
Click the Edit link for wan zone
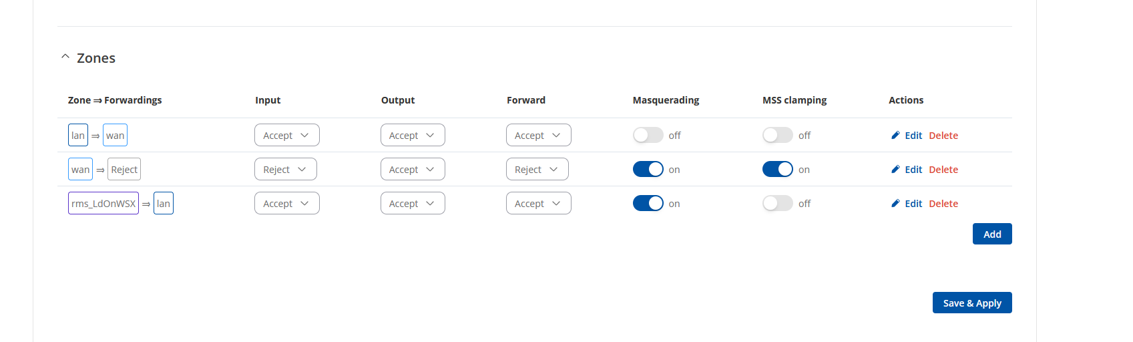[913, 170]
